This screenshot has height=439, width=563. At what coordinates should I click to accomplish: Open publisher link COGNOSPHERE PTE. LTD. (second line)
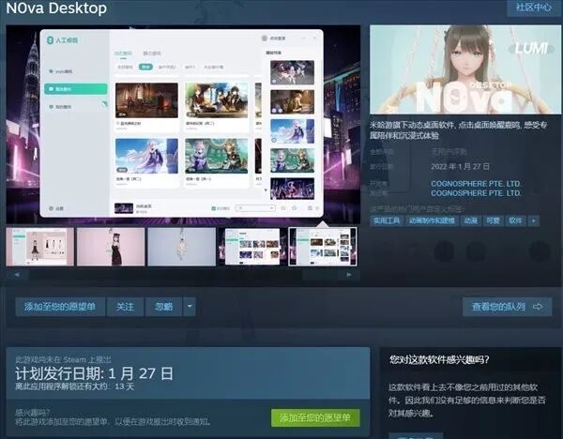476,193
